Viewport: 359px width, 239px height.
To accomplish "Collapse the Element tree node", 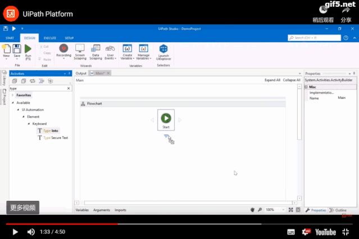I will (24, 116).
